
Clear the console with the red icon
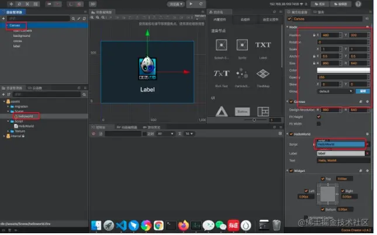tap(94, 134)
